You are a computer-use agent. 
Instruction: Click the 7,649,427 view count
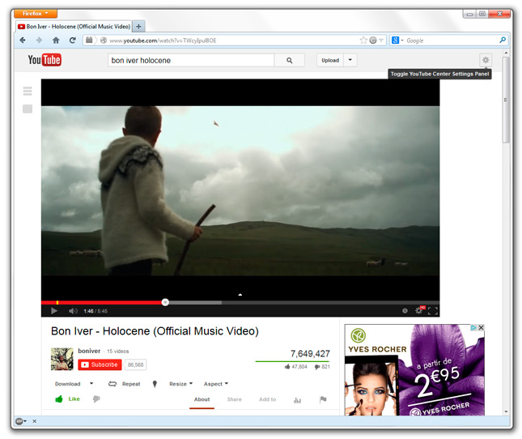pos(310,353)
